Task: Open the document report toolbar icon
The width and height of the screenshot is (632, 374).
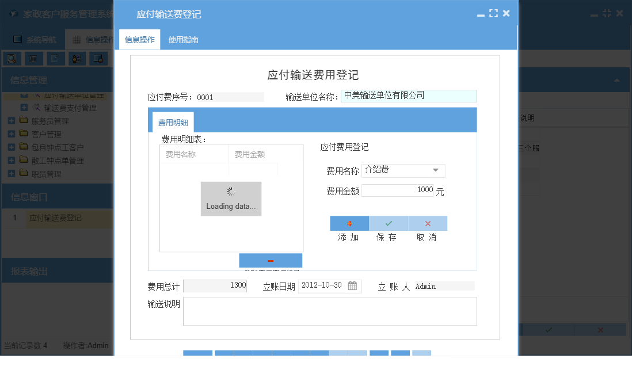Action: pyautogui.click(x=56, y=58)
